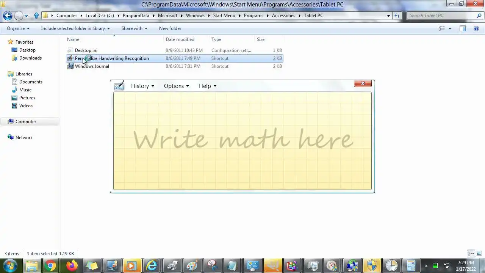Open the Options menu in Math Input Panel

click(176, 86)
